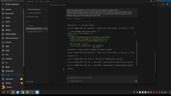Open the Backups page
Image resolution: width=171 pixels, height=96 pixels.
pos(12,30)
